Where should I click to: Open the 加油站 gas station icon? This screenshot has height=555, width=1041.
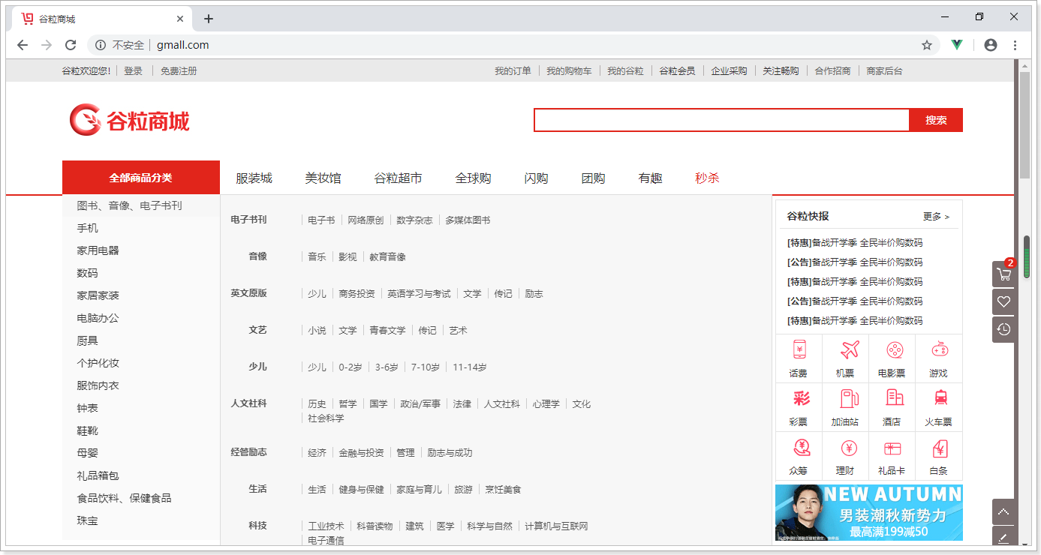[845, 399]
